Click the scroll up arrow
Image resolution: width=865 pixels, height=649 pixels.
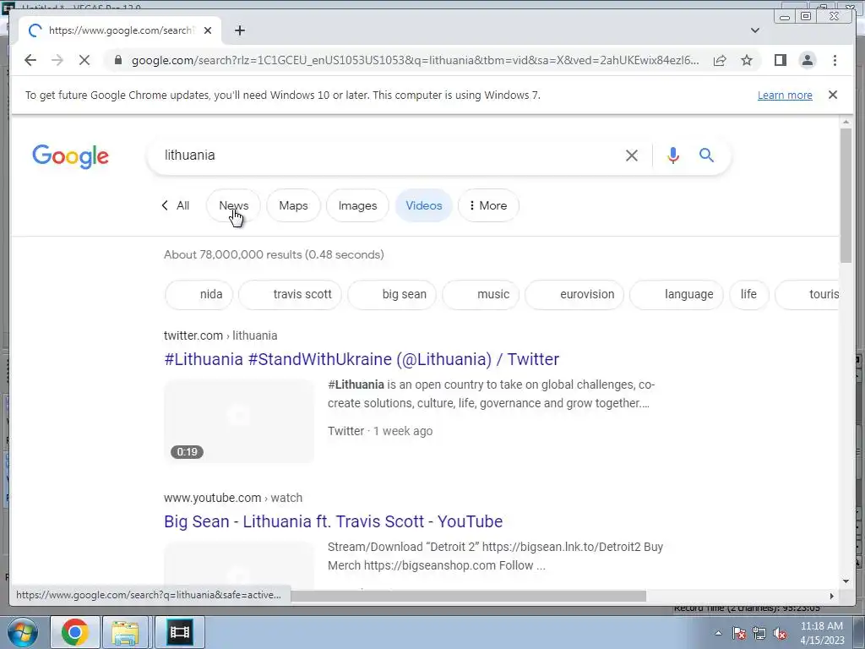(x=846, y=122)
